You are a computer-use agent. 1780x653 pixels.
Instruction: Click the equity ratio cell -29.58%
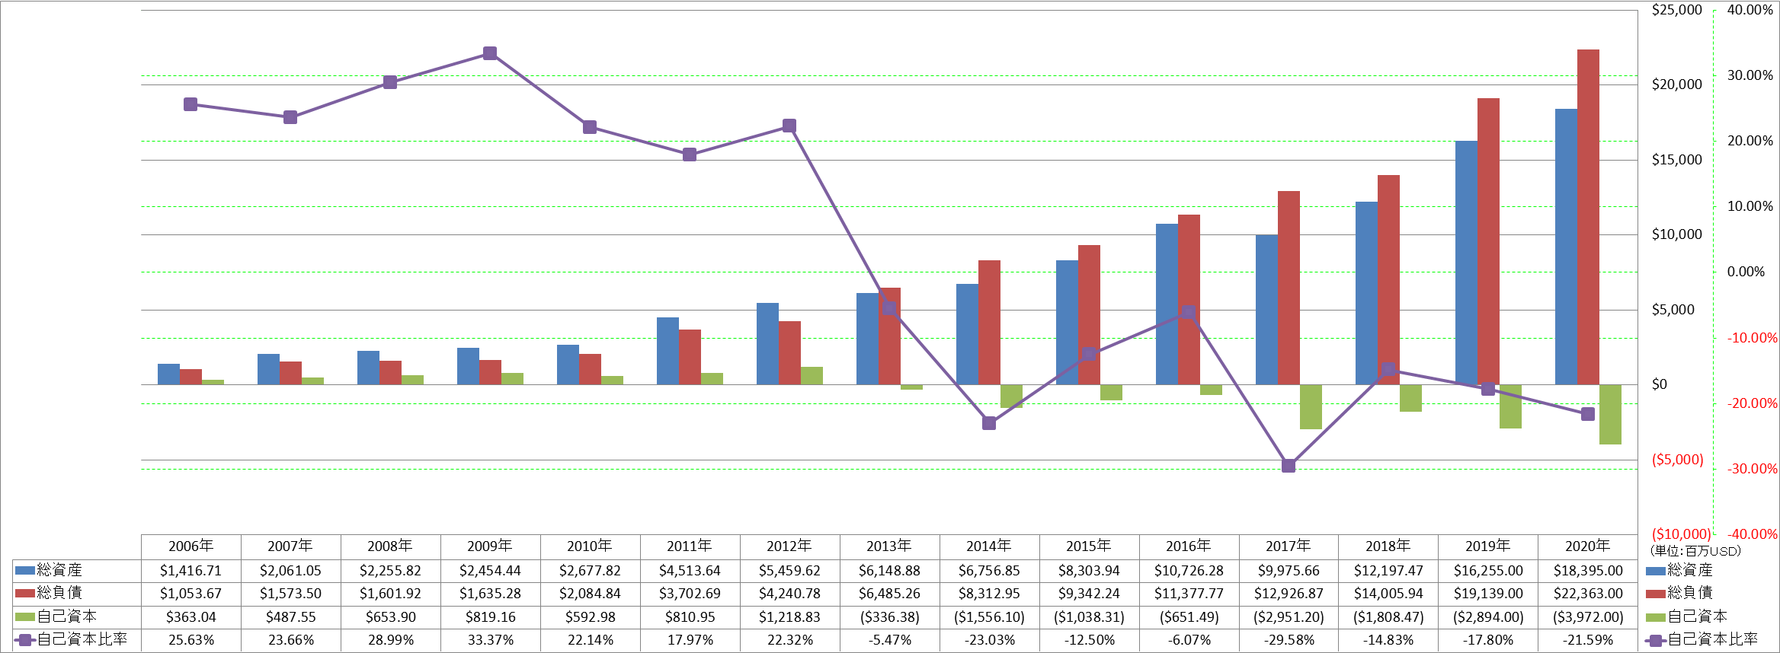1289,640
